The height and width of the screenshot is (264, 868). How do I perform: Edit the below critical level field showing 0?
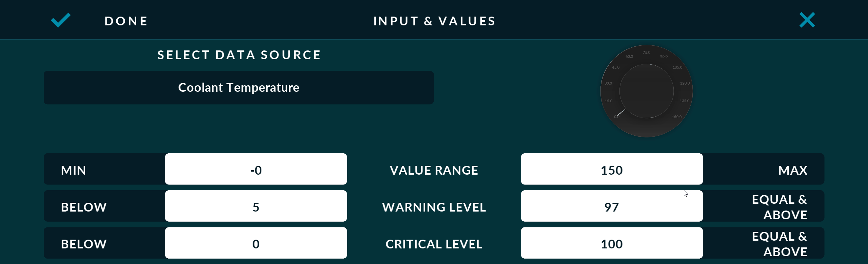coord(256,243)
